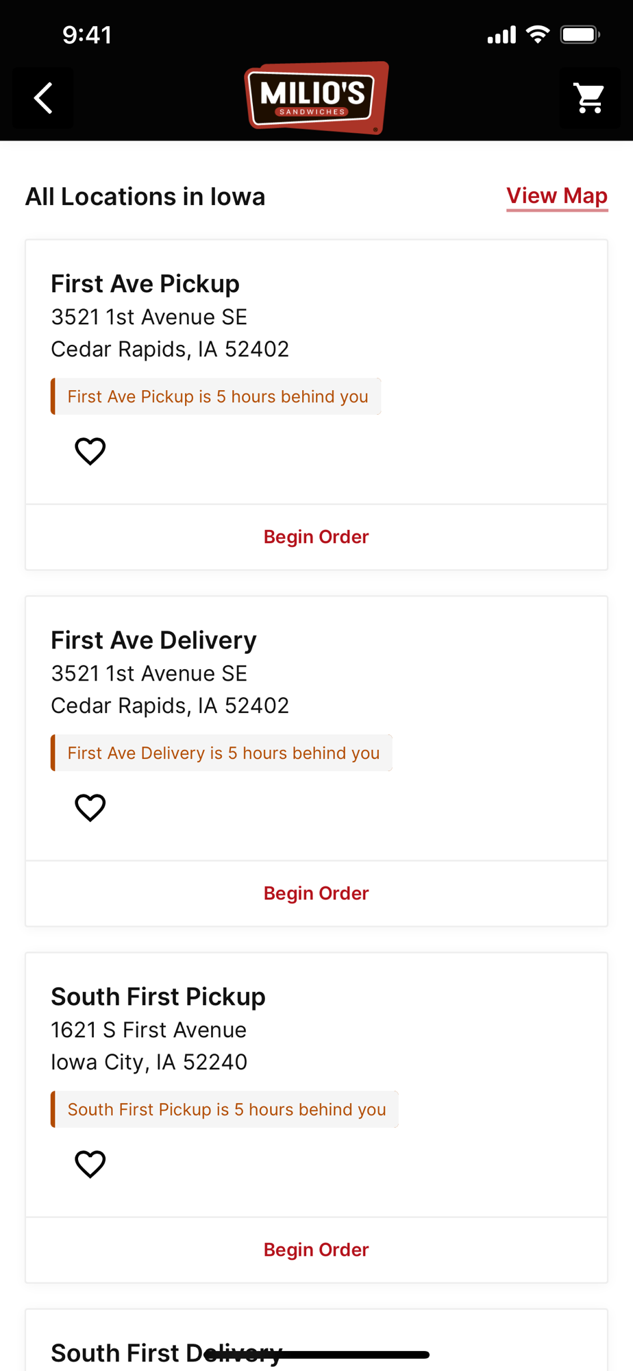Begin Order at First Ave Pickup
The width and height of the screenshot is (633, 1371).
316,537
